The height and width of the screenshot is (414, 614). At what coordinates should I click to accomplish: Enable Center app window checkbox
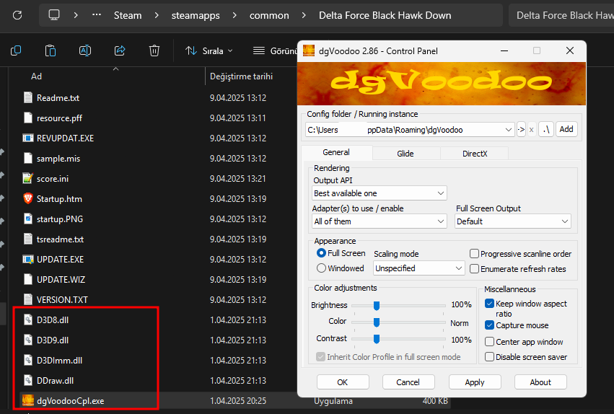tap(489, 342)
